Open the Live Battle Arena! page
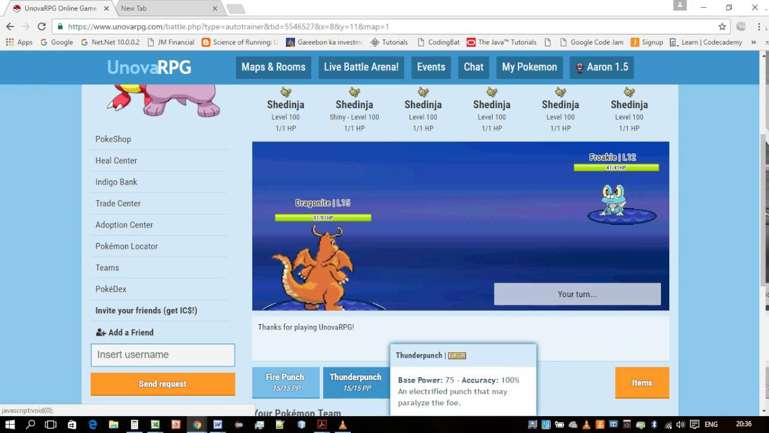This screenshot has width=769, height=433. point(361,67)
